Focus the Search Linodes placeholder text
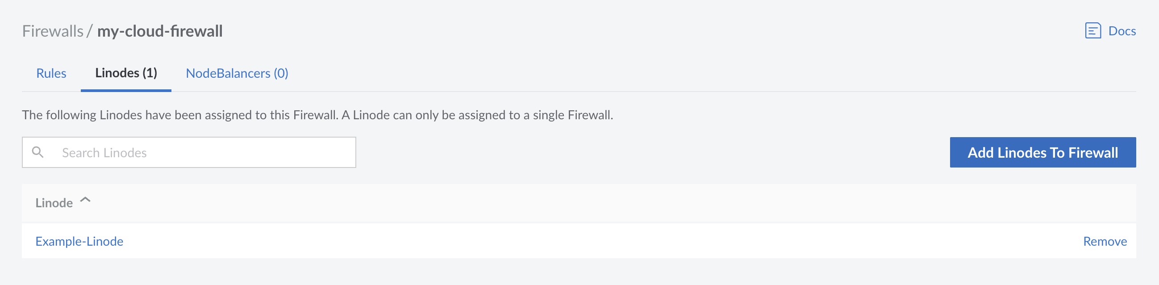 [104, 152]
